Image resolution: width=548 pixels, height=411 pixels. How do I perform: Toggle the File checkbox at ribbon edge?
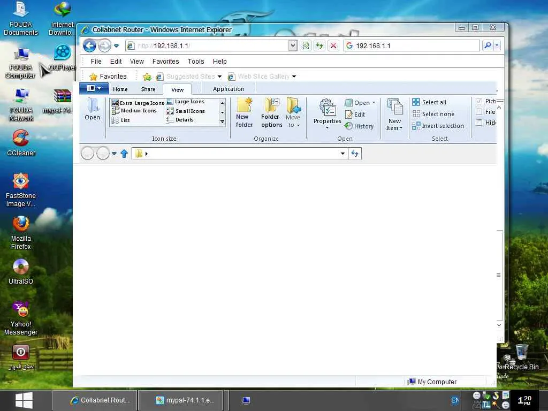click(x=479, y=112)
